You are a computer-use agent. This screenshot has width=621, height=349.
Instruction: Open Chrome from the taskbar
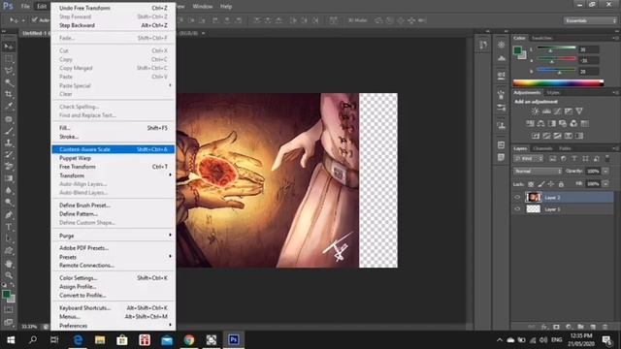click(189, 340)
